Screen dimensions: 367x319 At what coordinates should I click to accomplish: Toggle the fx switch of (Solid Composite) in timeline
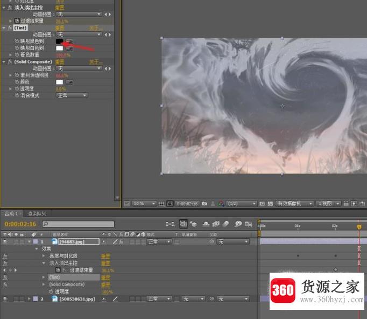pos(5,285)
